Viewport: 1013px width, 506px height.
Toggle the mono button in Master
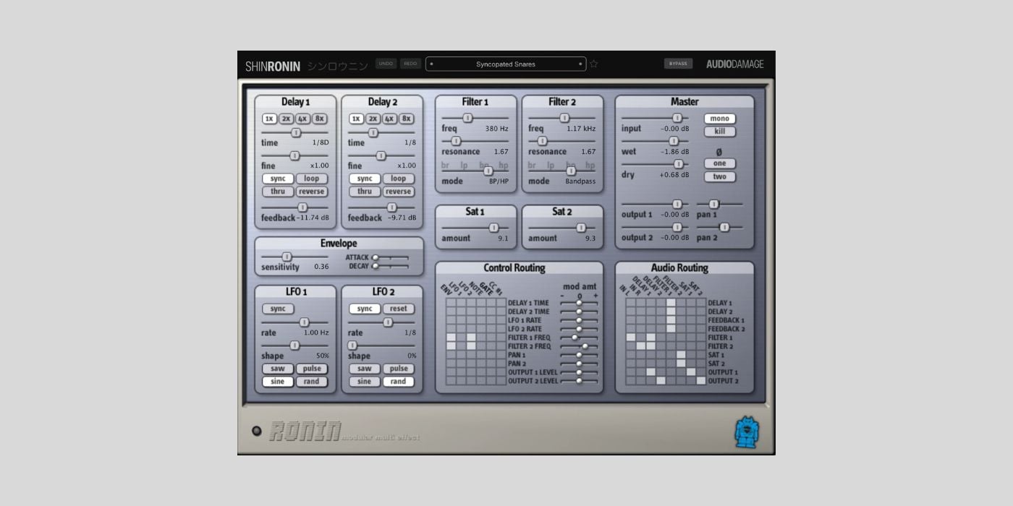tap(720, 119)
